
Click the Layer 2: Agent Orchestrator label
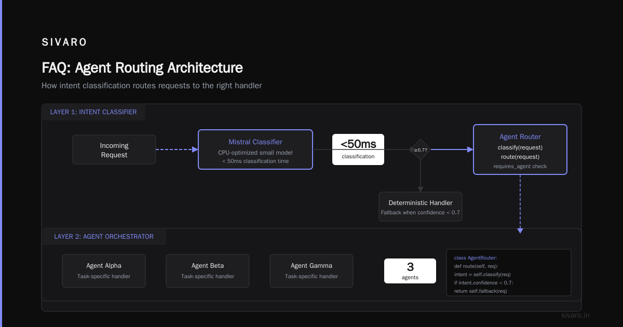[x=104, y=237]
